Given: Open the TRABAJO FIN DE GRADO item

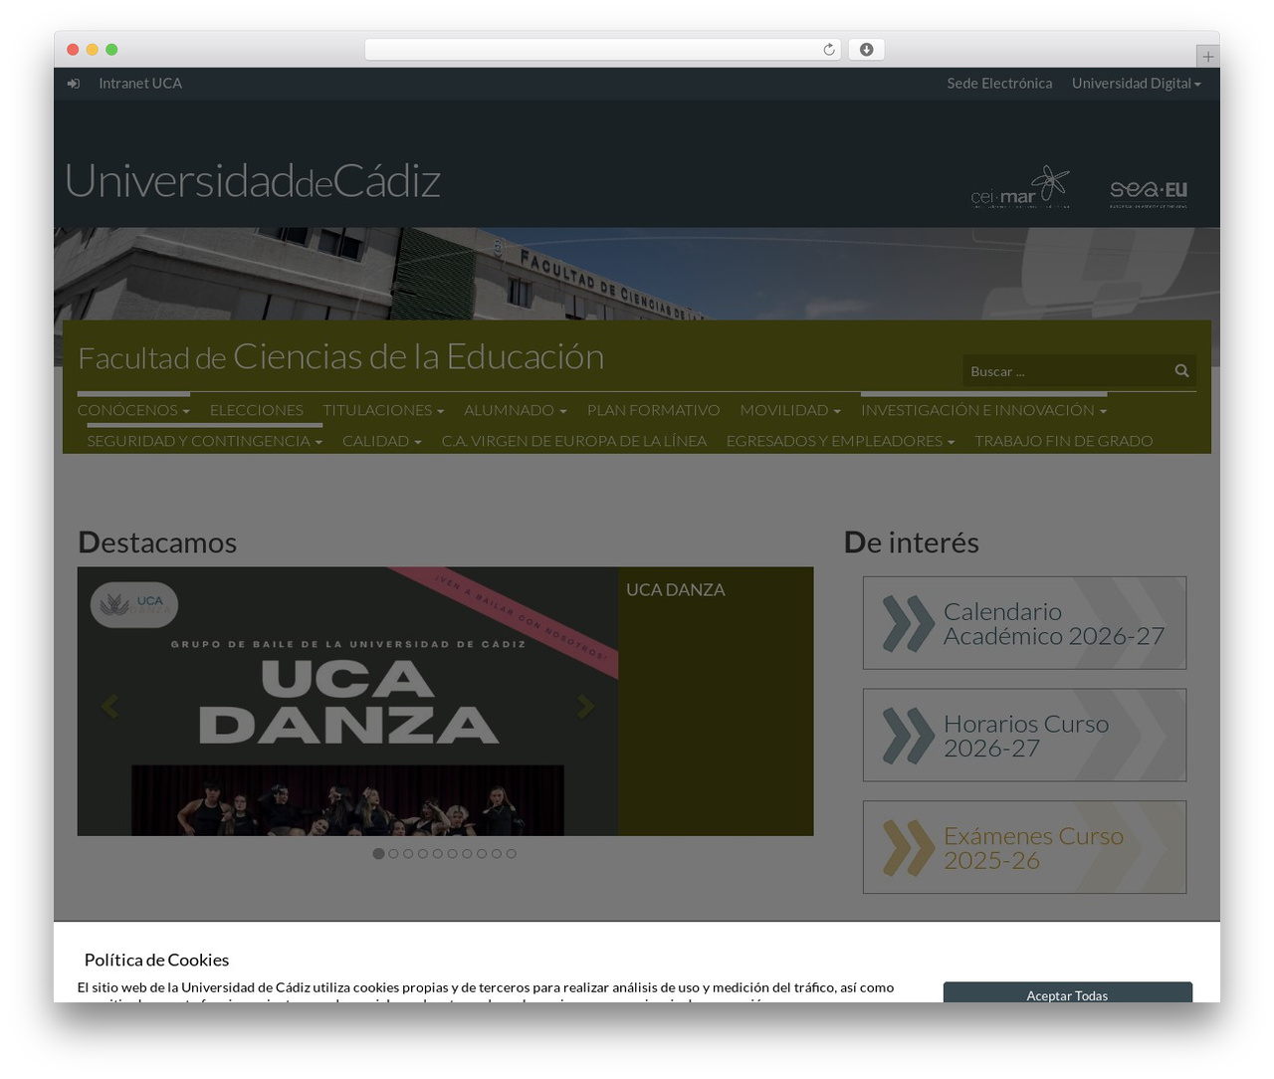Looking at the screenshot, I should [x=1064, y=441].
